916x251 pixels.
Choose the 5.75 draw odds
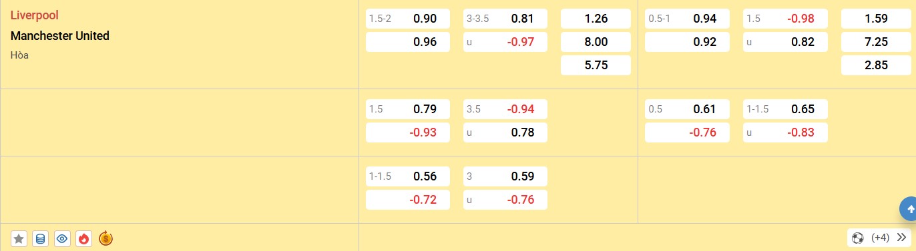[596, 65]
